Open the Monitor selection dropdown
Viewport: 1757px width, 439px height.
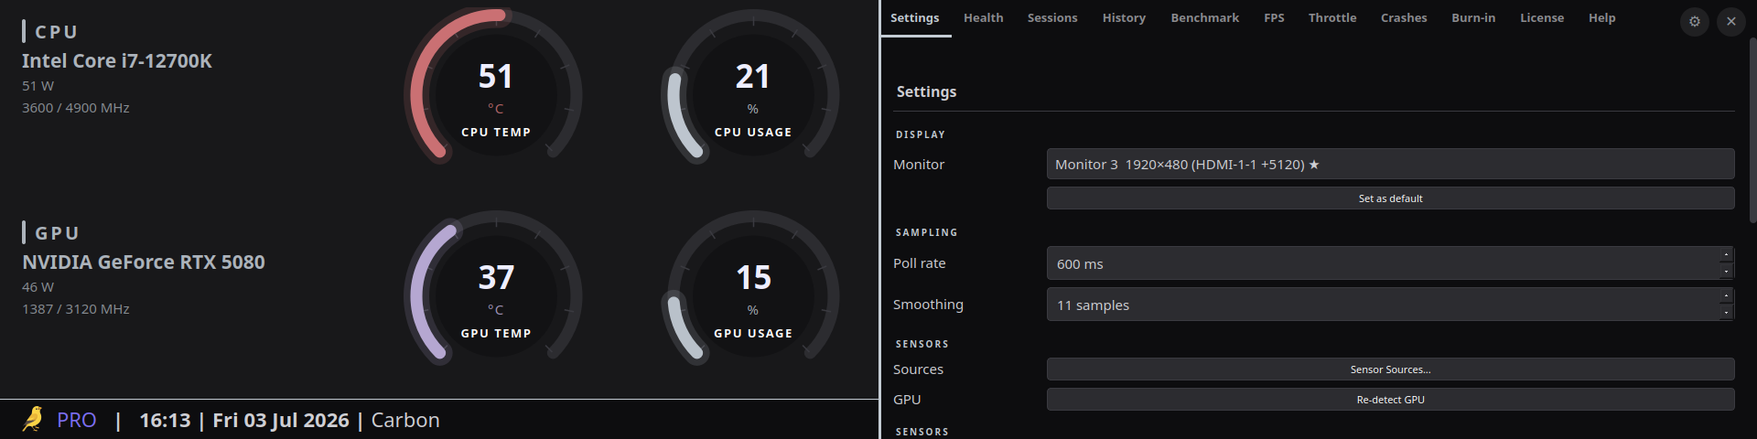tap(1390, 164)
